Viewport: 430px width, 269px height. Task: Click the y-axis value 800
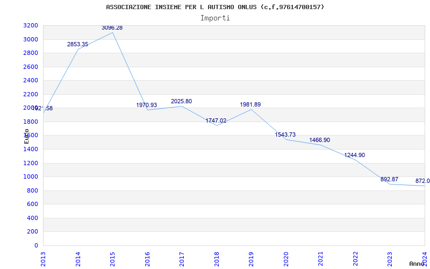click(32, 191)
